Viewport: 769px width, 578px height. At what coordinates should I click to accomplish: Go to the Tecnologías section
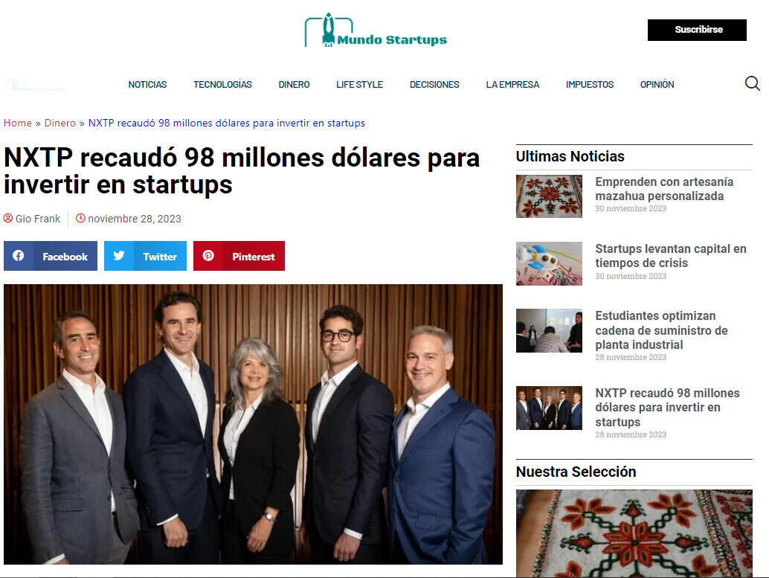222,84
